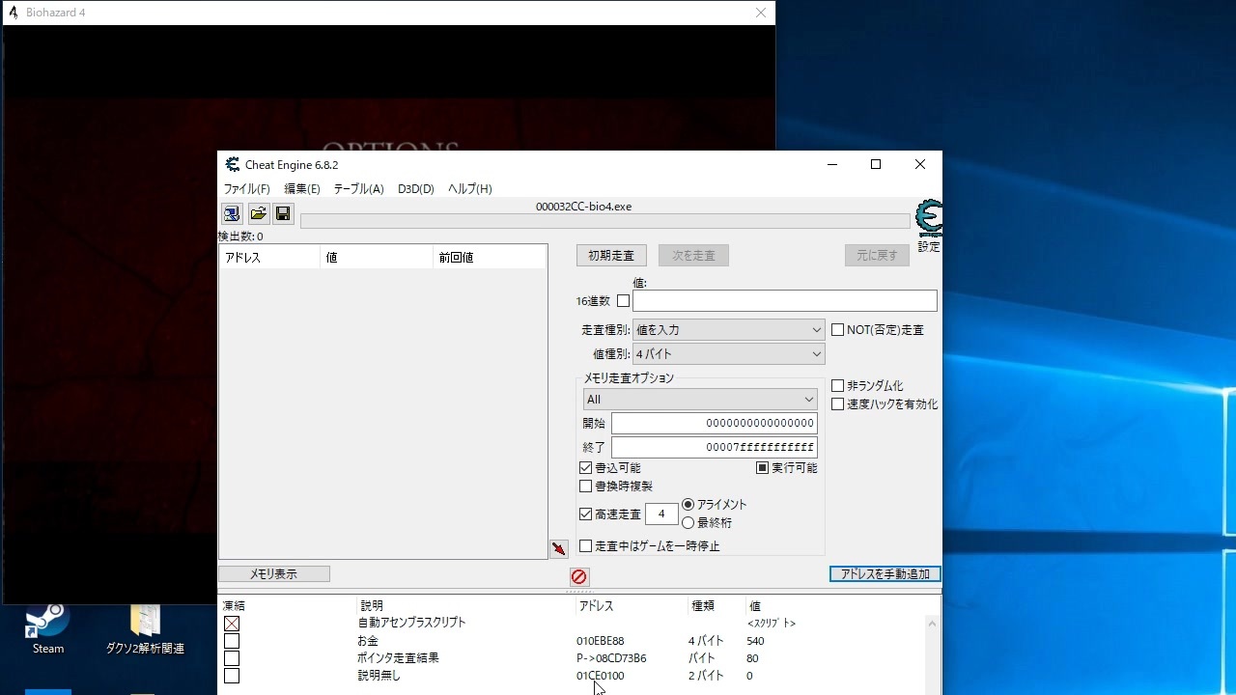Select pointer address P->08CD73B6
The width and height of the screenshot is (1236, 695).
click(x=611, y=658)
